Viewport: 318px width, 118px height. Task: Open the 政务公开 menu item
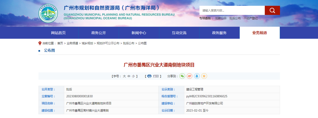point(99,33)
